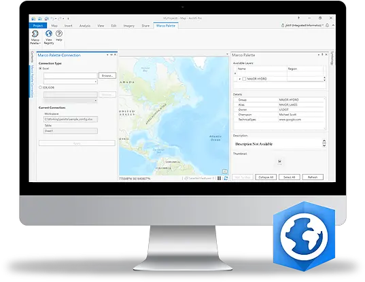The image size is (365, 282).
Task: Select the Marco Palette ribbon tab
Action: pyautogui.click(x=166, y=26)
